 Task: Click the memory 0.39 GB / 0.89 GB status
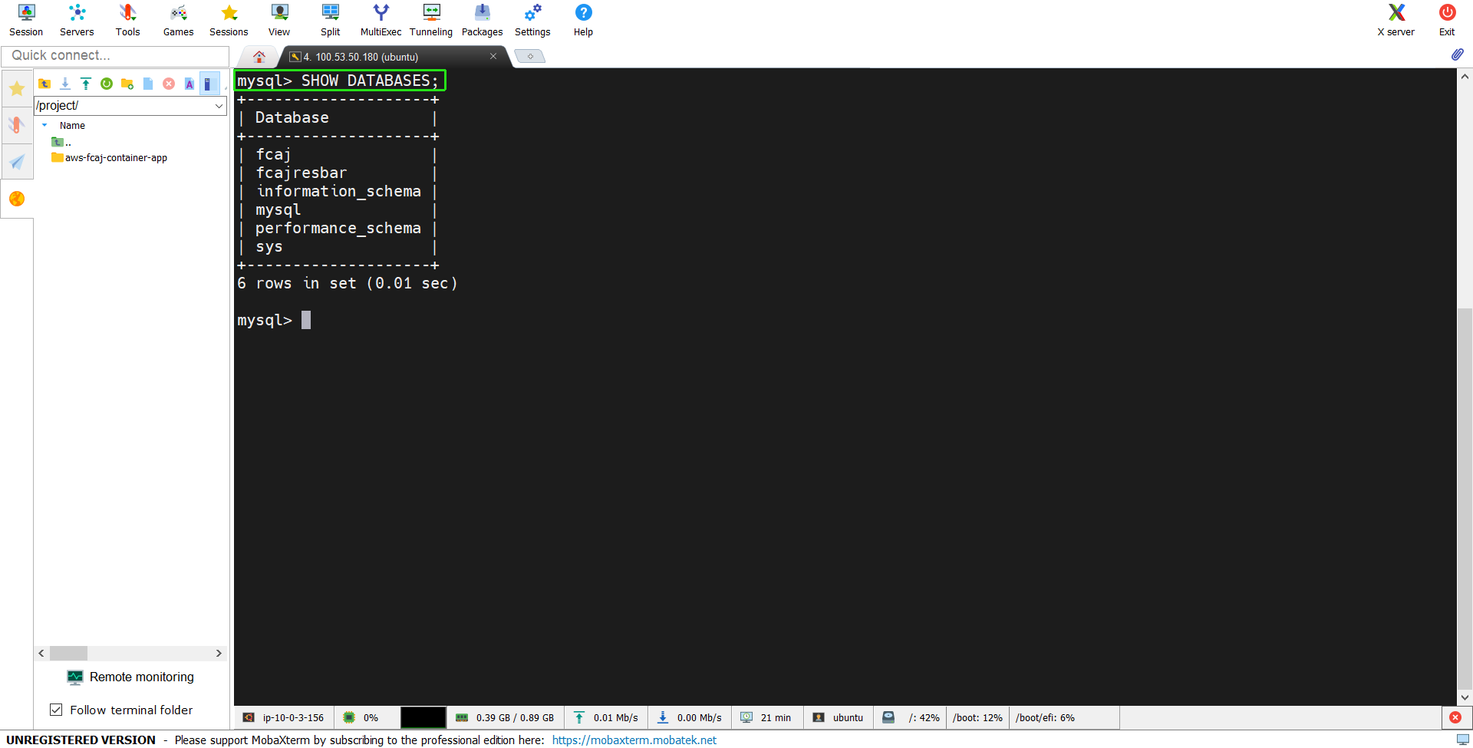coord(506,717)
